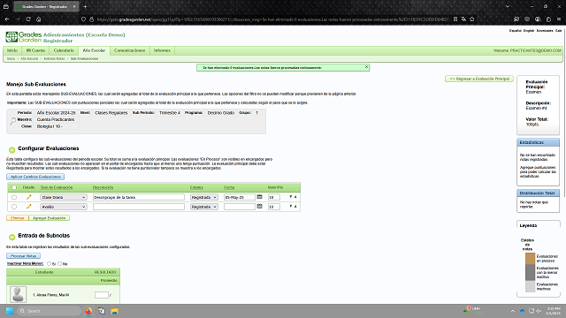
Task: Click the browser home icon
Action: [x=39, y=19]
